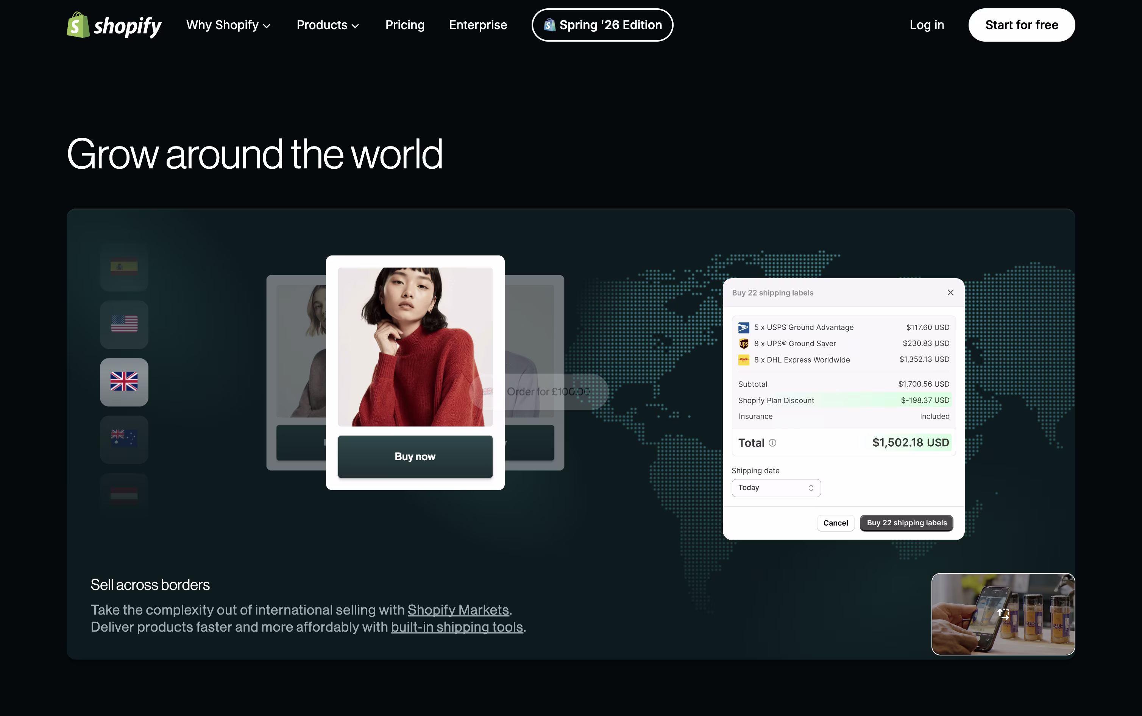Click the 'Shopify Plan Discount' label
The height and width of the screenshot is (716, 1142).
point(776,401)
